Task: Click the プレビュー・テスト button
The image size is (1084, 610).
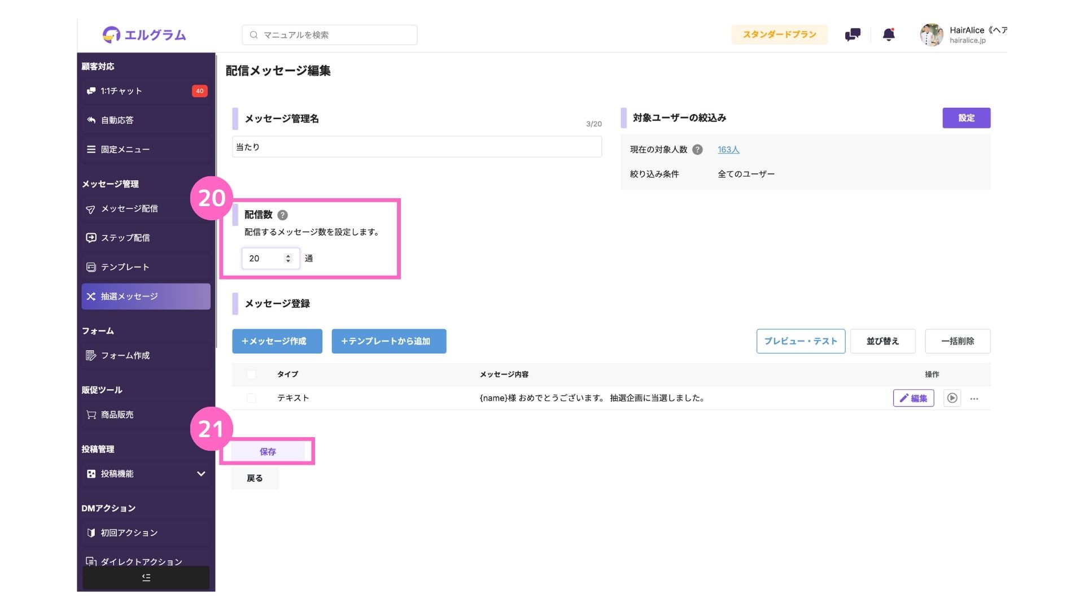Action: [x=801, y=341]
